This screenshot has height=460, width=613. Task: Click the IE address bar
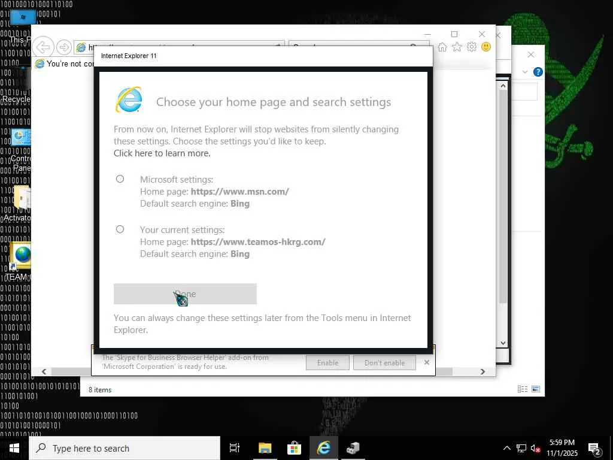click(180, 47)
